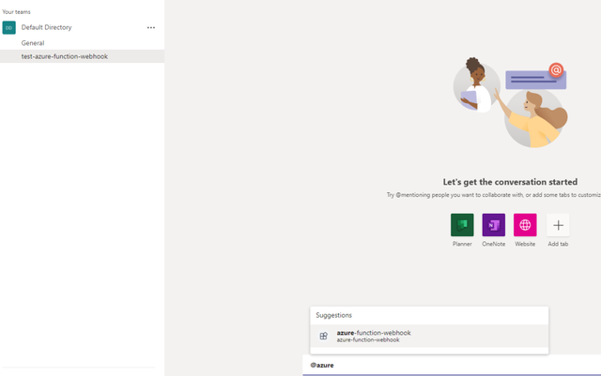Select the Default Directory team name
The width and height of the screenshot is (601, 376).
point(46,27)
